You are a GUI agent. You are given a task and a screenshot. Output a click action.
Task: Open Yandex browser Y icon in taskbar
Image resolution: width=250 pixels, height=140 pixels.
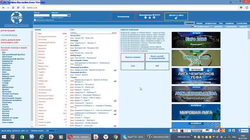106,137
